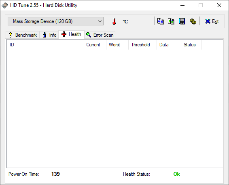Minimize the HD Tune window
229x185 pixels.
coord(182,5)
